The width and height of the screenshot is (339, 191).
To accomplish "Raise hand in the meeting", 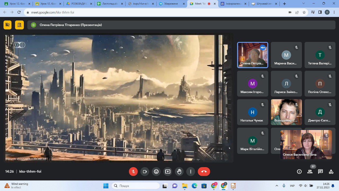I will (179, 172).
